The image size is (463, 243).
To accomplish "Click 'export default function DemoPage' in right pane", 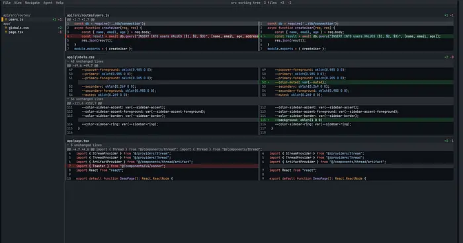I will pos(317,178).
